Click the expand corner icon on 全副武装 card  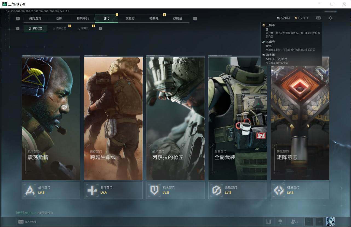click(212, 146)
